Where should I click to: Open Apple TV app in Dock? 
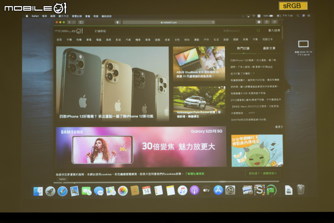click(206, 190)
